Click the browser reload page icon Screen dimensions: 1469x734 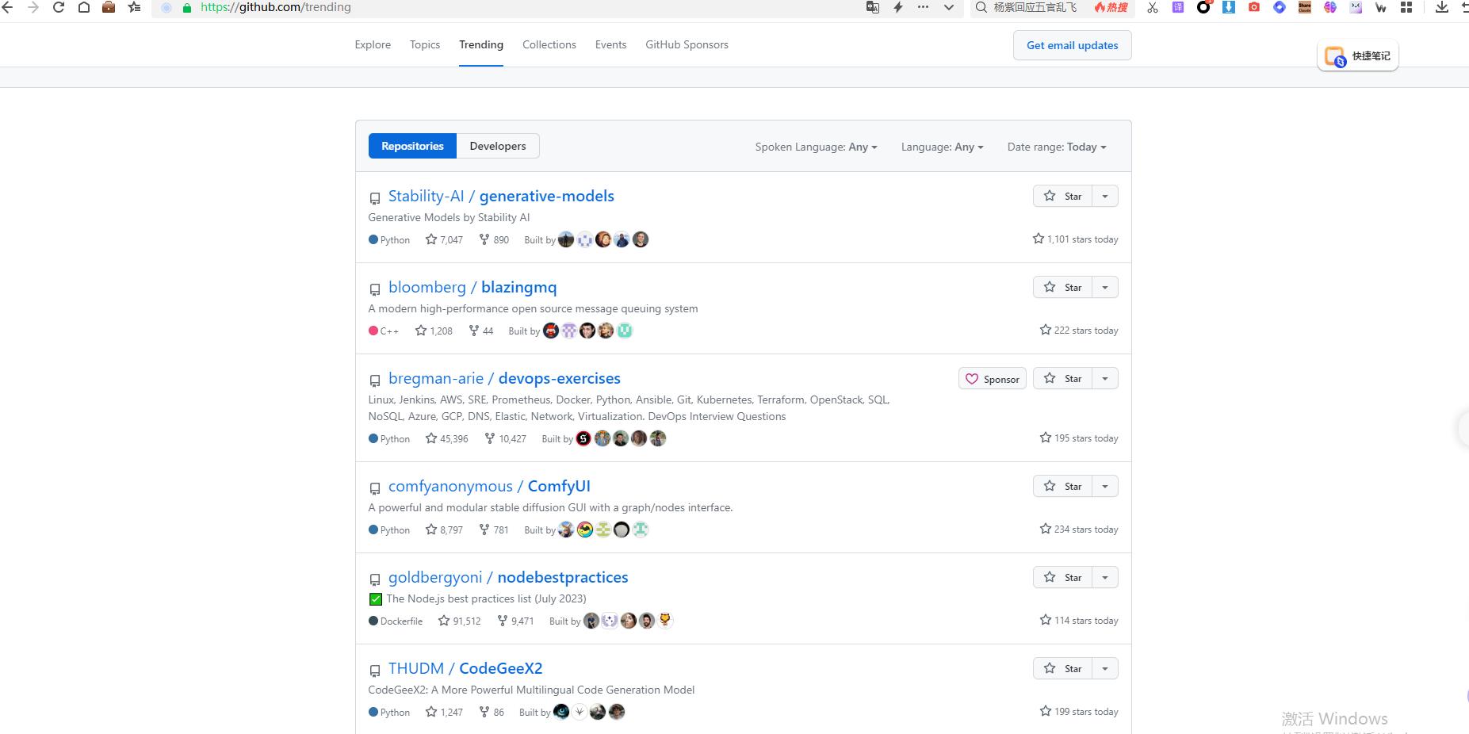[x=58, y=7]
